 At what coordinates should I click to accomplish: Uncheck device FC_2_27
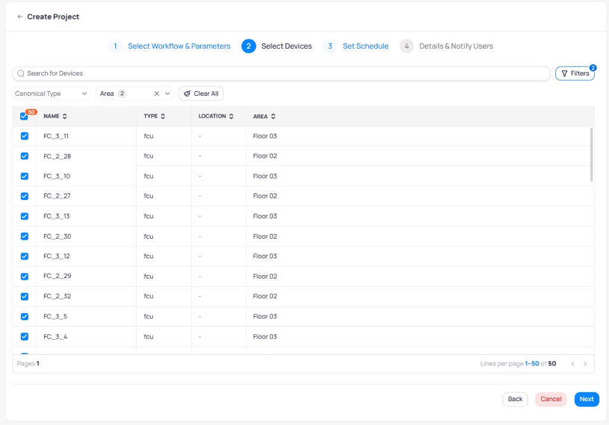[x=24, y=196]
